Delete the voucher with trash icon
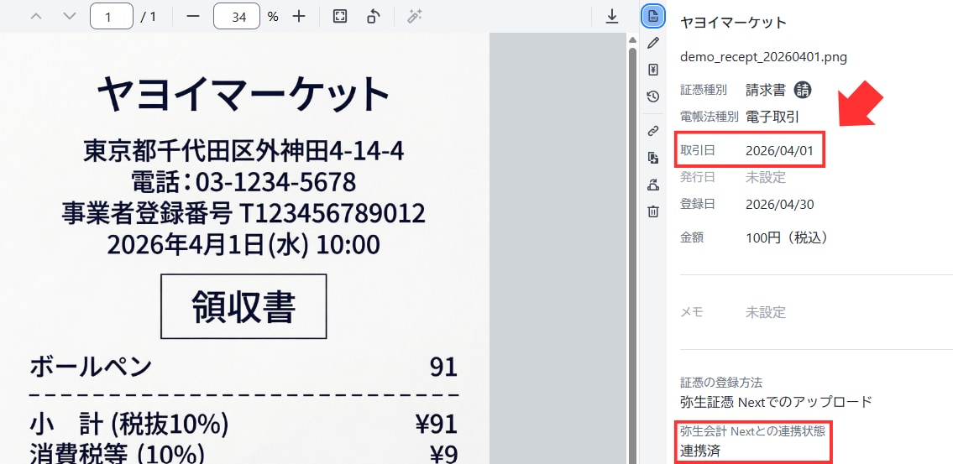Image resolution: width=953 pixels, height=464 pixels. 652,211
